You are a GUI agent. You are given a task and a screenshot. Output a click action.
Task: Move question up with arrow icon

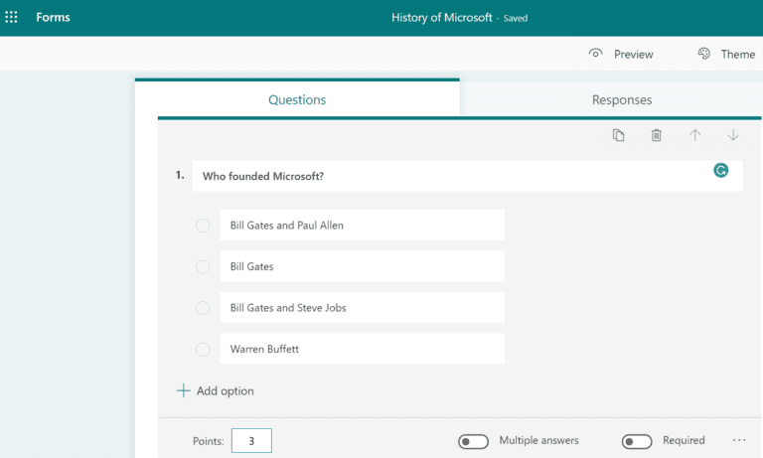point(694,135)
